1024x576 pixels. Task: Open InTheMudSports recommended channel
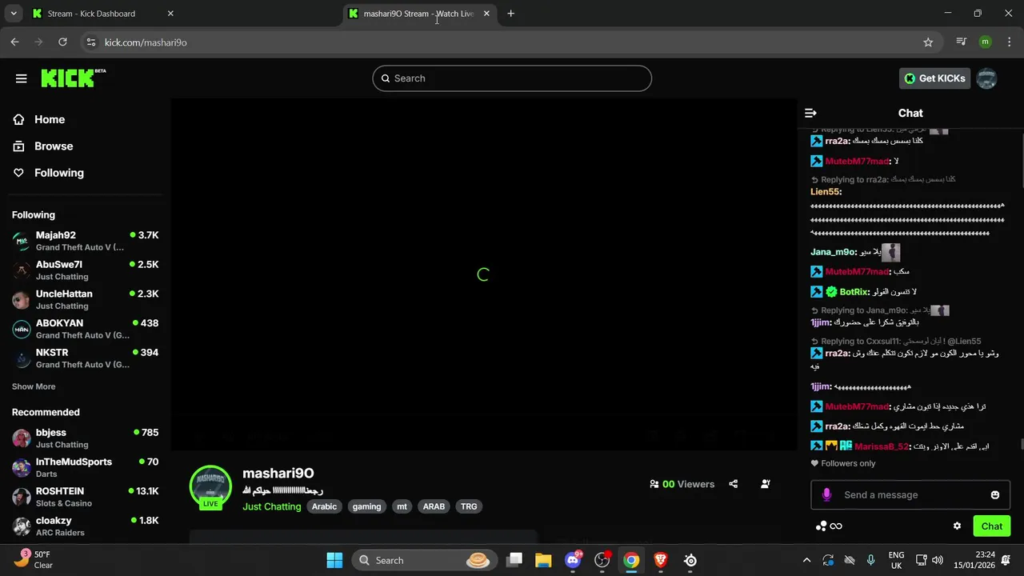point(85,467)
